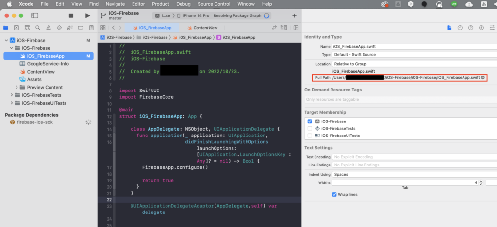Show the Quick Help inspector icon
Image resolution: width=497 pixels, height=227 pixels.
point(470,28)
